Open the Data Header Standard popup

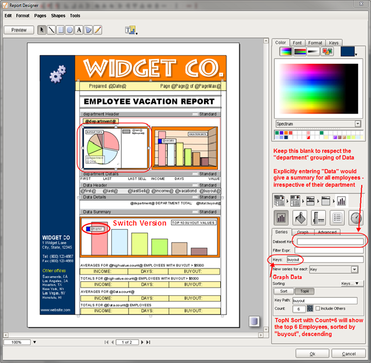pyautogui.click(x=205, y=185)
